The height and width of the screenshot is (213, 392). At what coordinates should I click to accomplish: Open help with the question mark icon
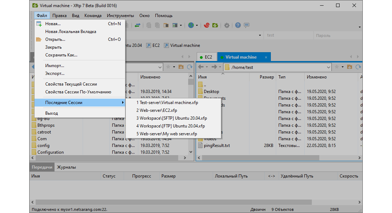pyautogui.click(x=238, y=25)
